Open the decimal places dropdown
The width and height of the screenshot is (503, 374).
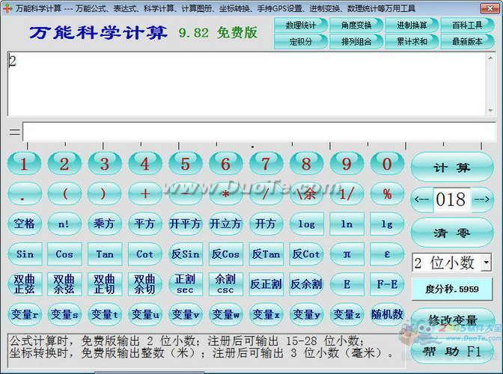pos(486,263)
